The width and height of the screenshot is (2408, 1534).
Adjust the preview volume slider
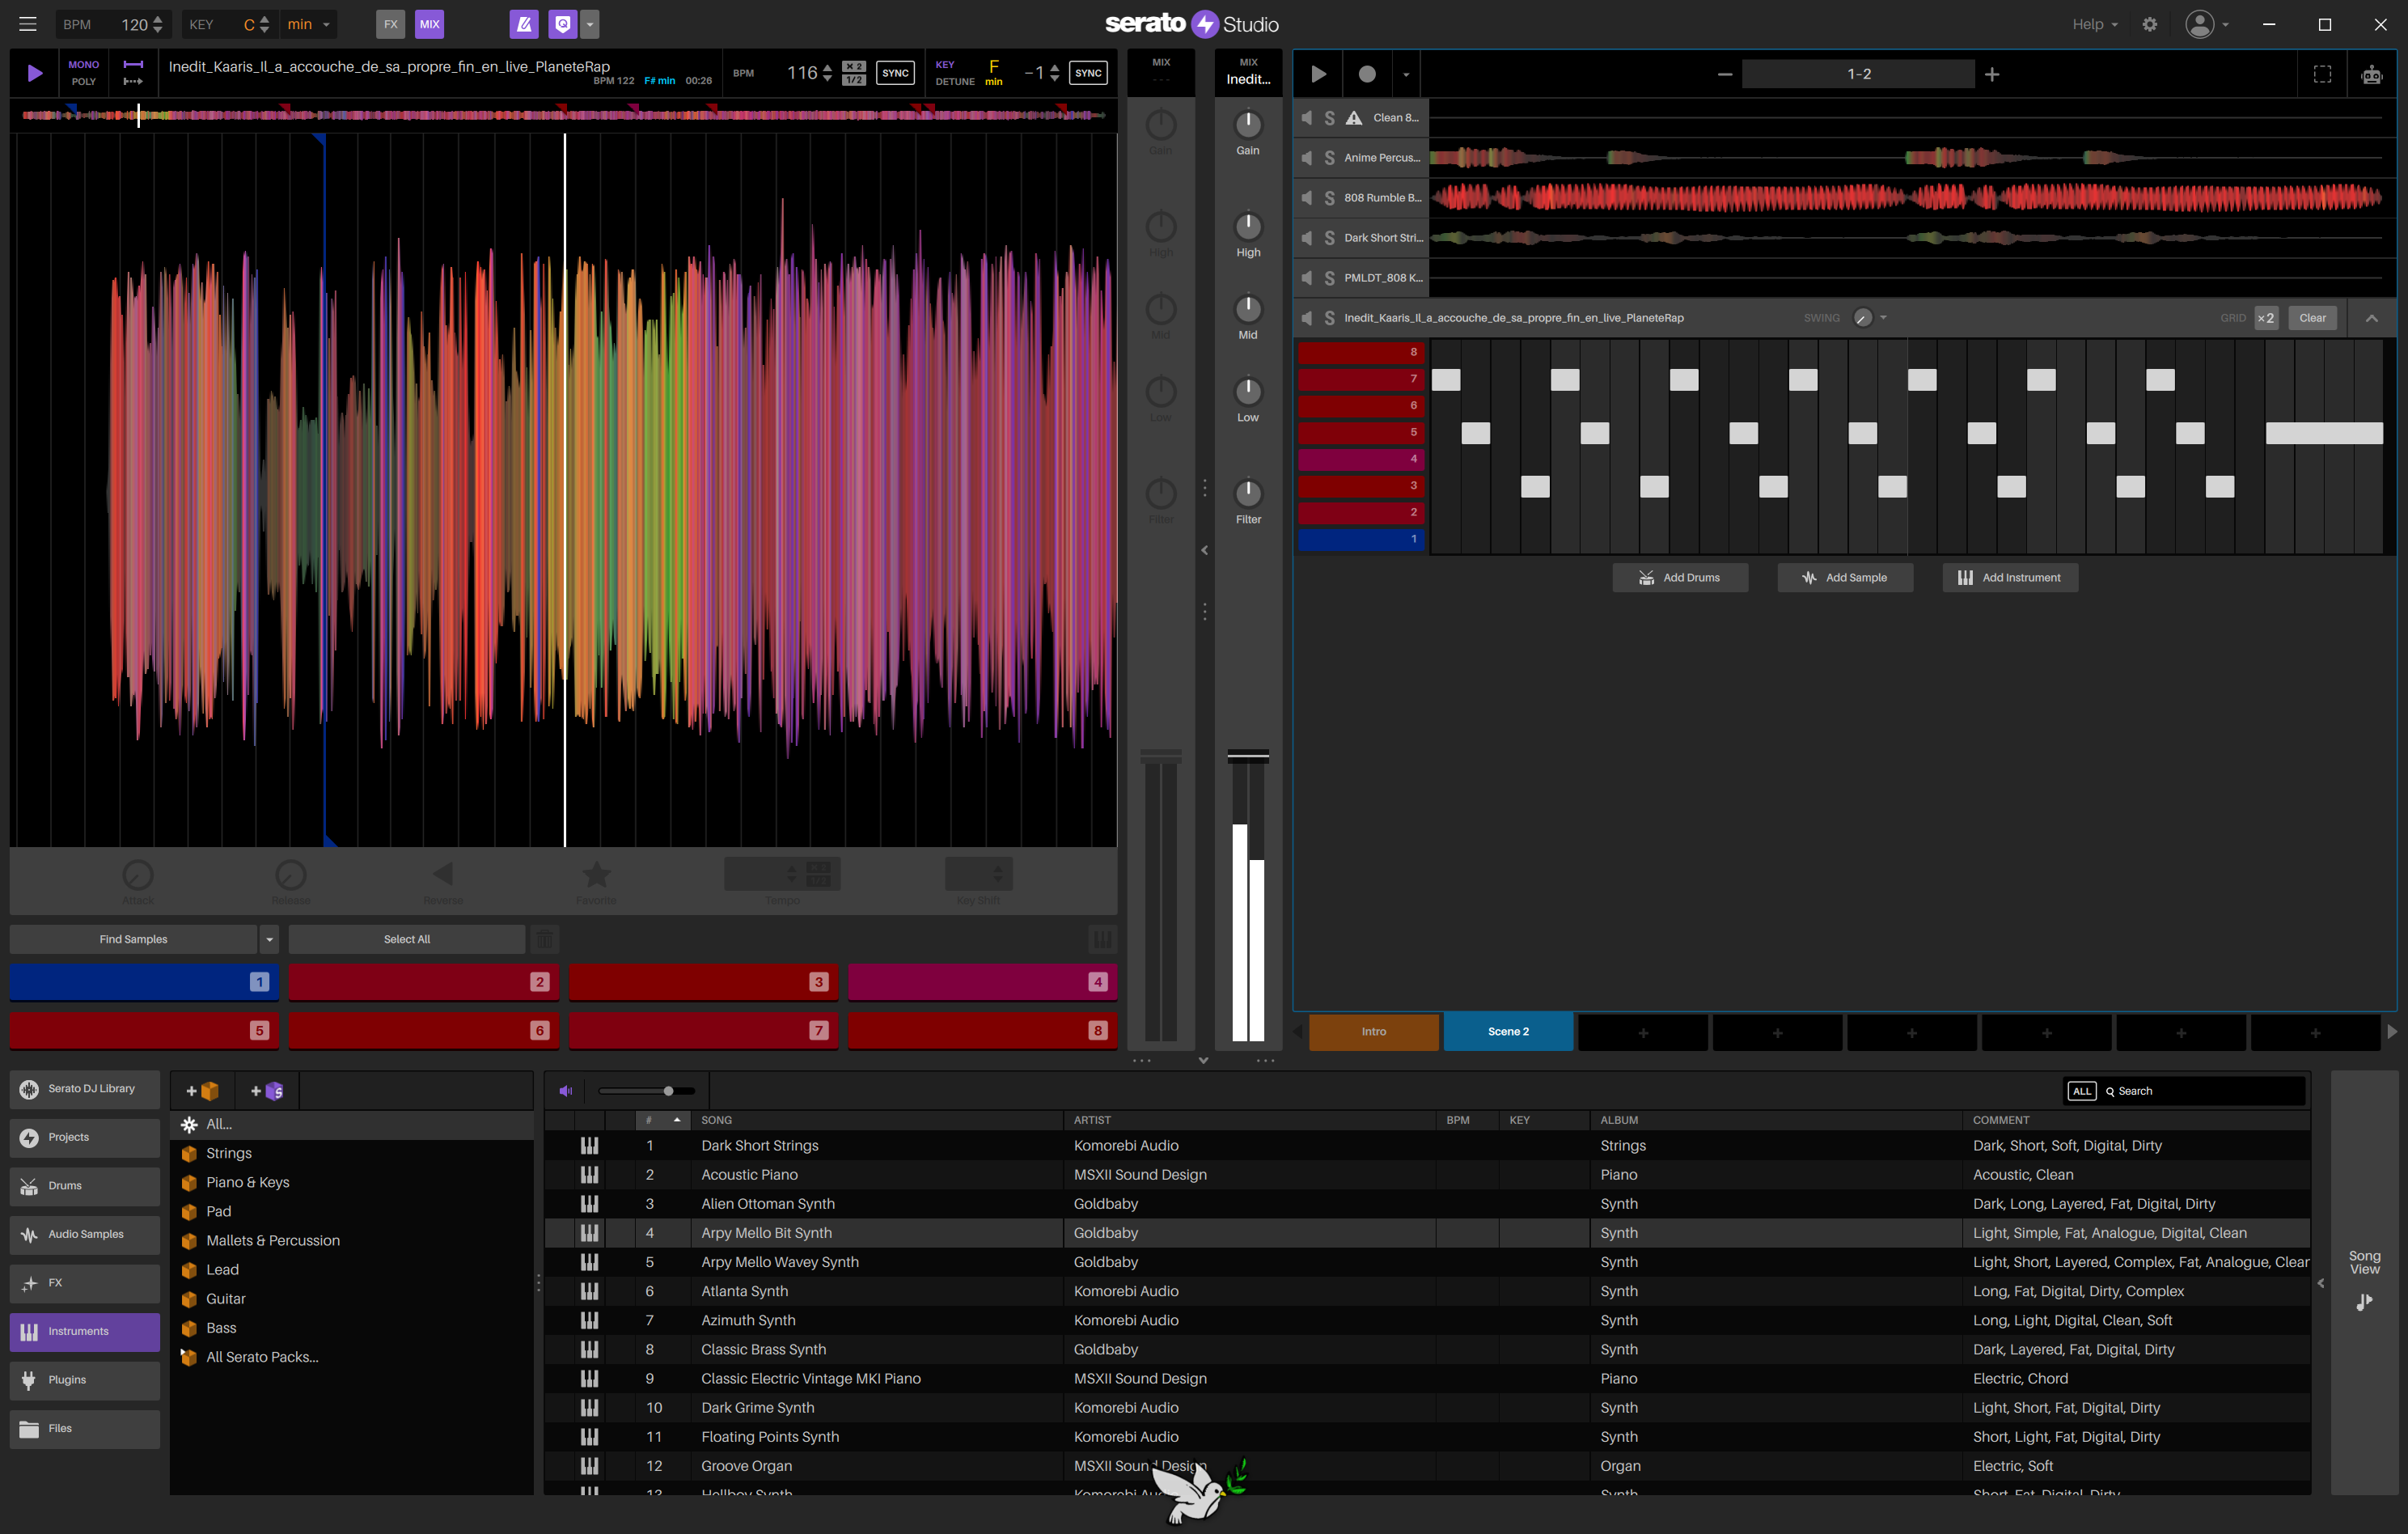tap(646, 1091)
